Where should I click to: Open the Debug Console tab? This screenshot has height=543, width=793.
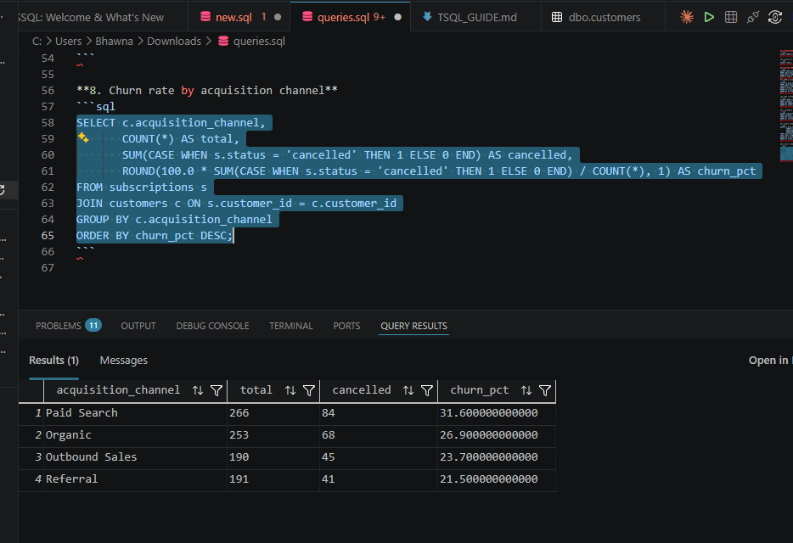point(212,326)
